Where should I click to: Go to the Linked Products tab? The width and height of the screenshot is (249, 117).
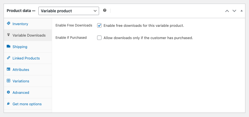(26, 58)
